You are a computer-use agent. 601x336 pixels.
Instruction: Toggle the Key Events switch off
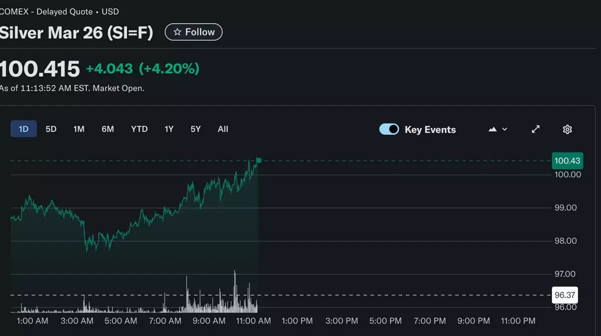(x=389, y=129)
